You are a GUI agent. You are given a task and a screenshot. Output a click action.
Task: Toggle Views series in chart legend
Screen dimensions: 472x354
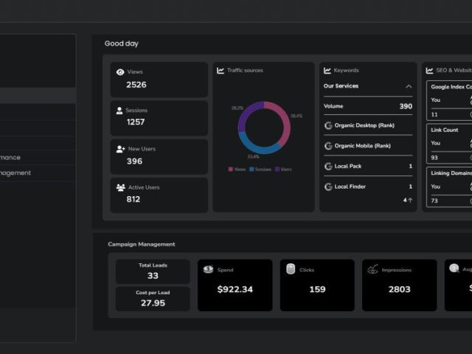point(237,169)
